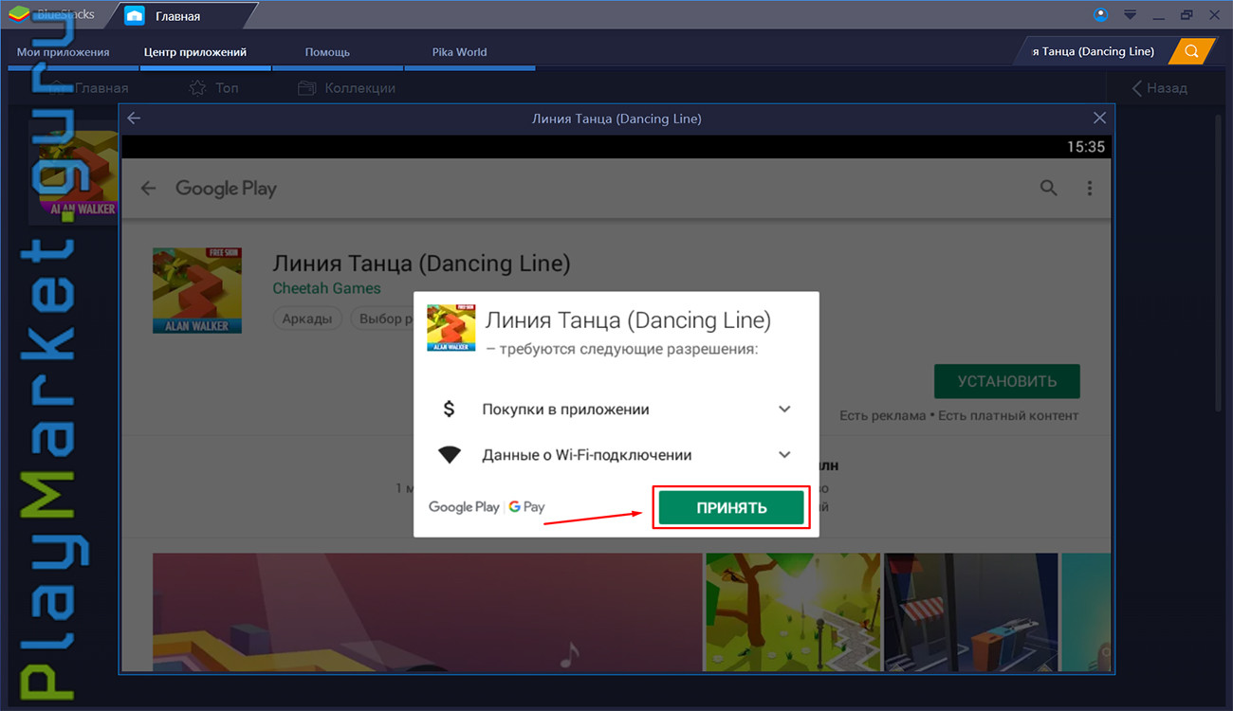The image size is (1233, 711).
Task: Close the Линия Танца window
Action: [1099, 118]
